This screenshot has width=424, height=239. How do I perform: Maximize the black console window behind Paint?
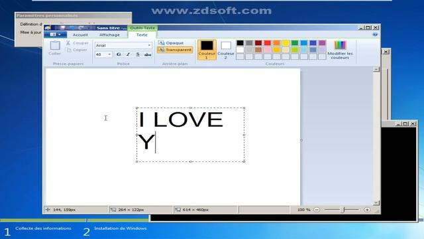(x=405, y=124)
